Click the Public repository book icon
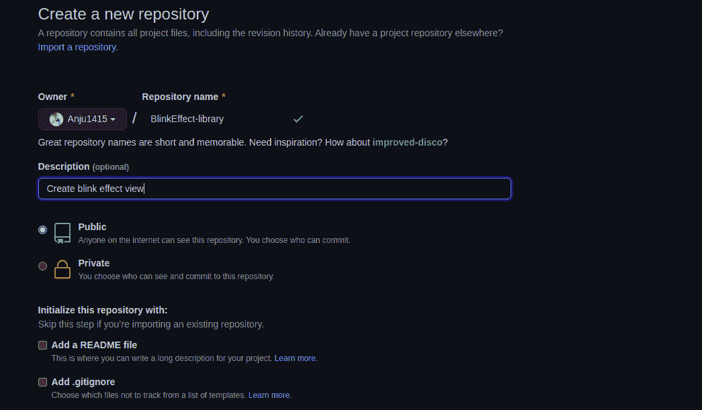The height and width of the screenshot is (410, 702). [62, 232]
